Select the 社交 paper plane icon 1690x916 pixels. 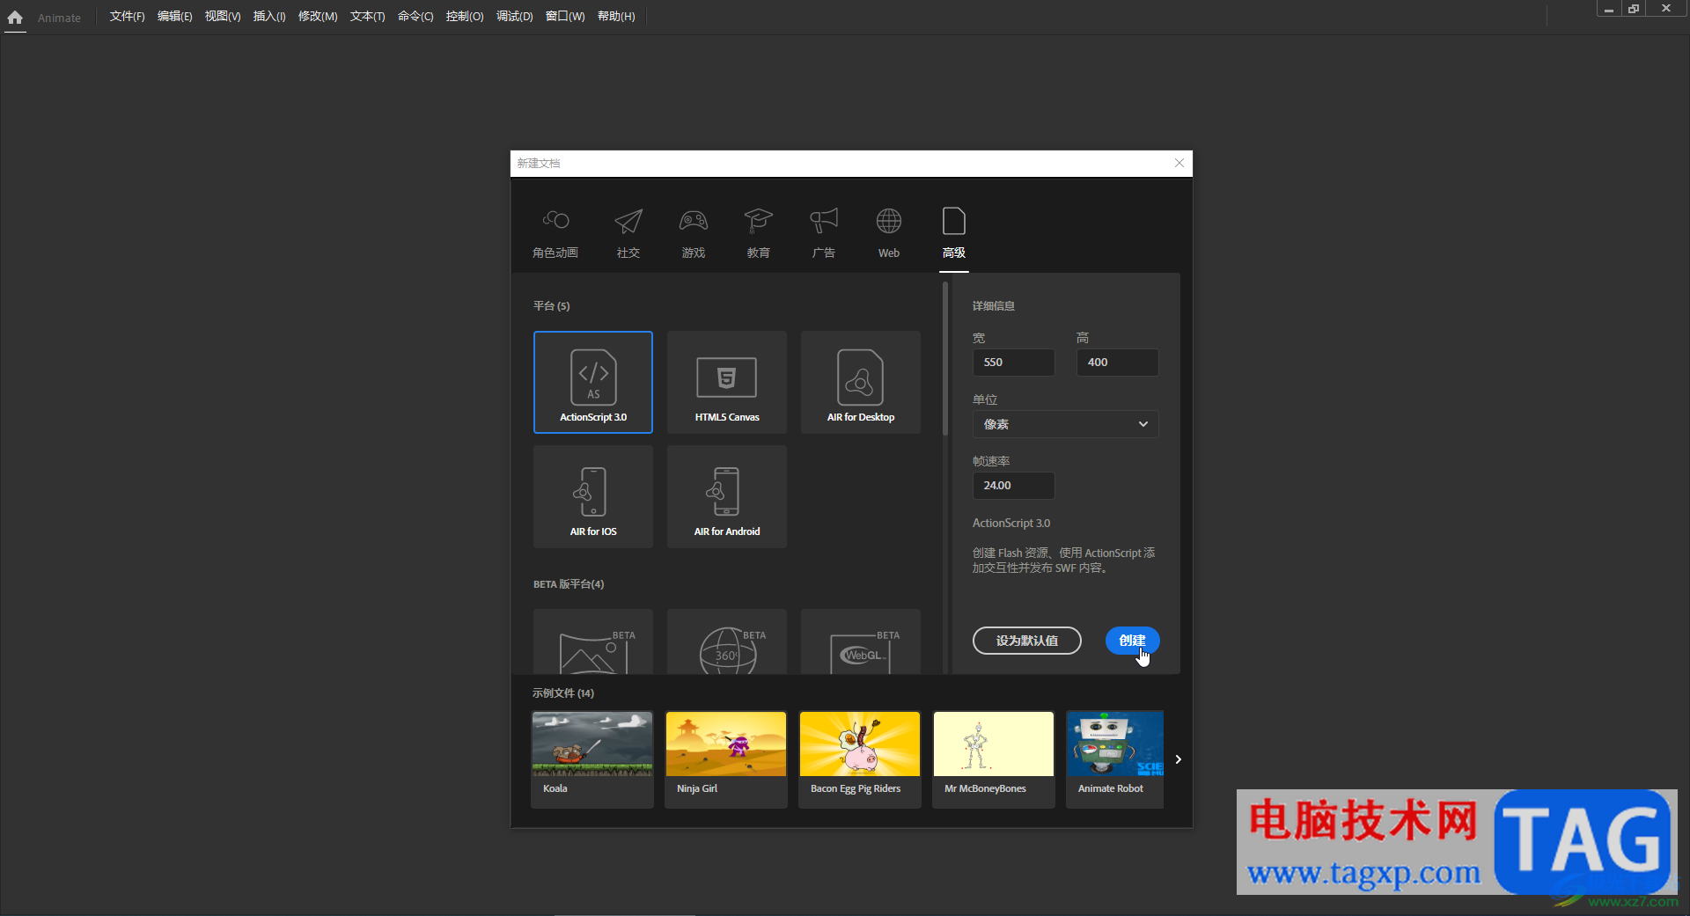[x=628, y=221]
